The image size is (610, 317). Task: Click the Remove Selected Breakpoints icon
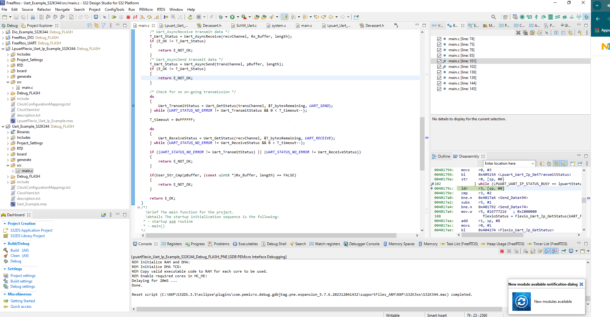(x=518, y=33)
